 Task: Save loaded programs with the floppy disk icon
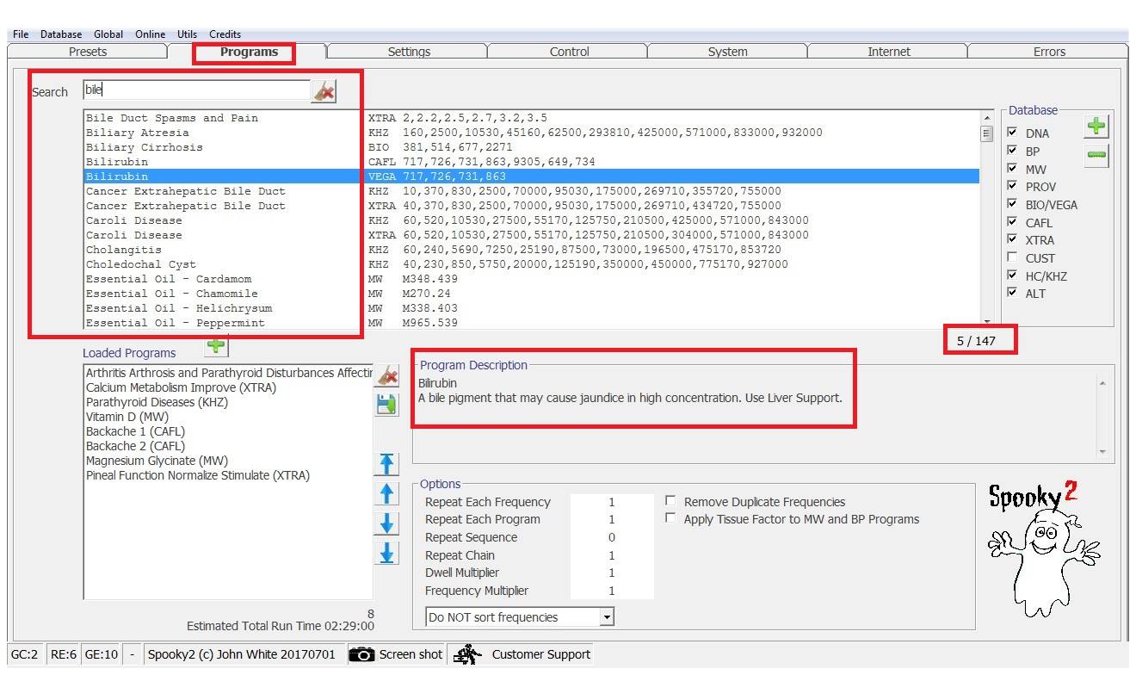click(x=387, y=405)
